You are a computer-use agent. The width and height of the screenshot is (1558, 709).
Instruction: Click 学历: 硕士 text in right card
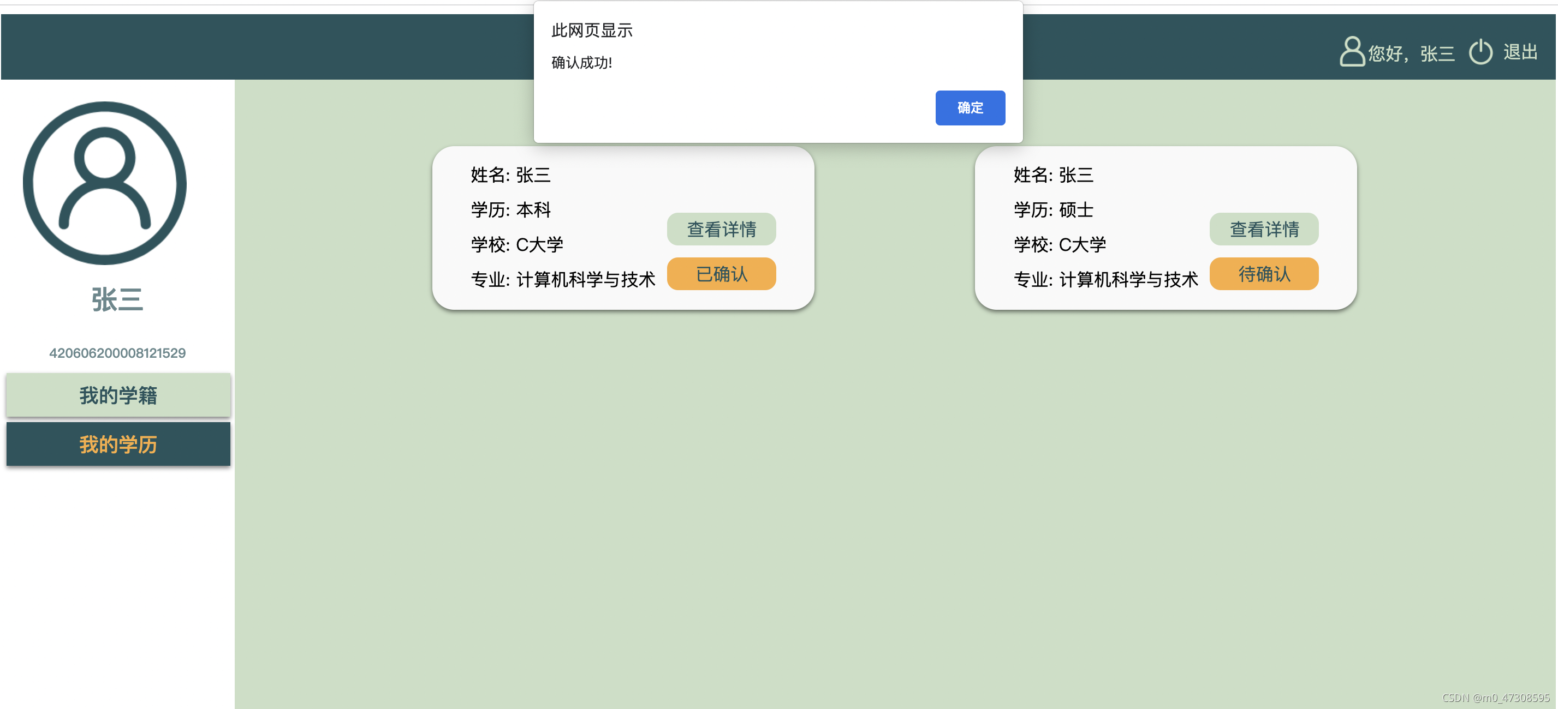tap(1053, 210)
